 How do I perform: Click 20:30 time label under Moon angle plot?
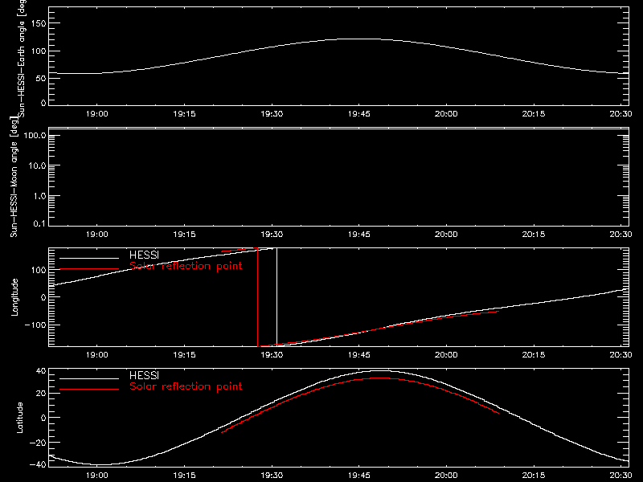click(620, 235)
